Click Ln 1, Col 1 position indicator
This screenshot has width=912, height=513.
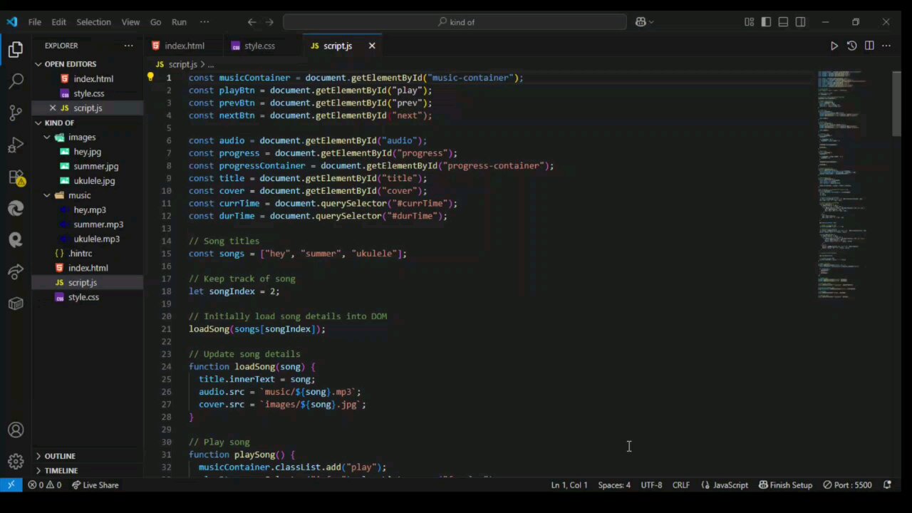click(569, 485)
